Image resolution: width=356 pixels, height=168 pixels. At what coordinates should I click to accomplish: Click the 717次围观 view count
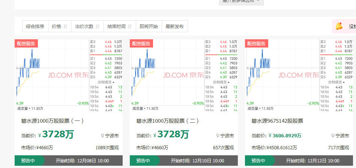point(338,148)
